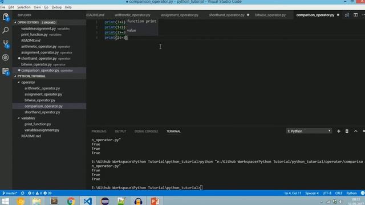This screenshot has width=365, height=205.
Task: Open the Help menu
Action: [x=68, y=7]
